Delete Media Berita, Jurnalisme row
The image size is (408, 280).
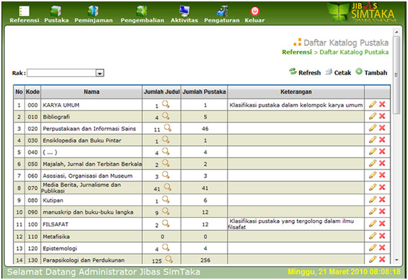(382, 187)
